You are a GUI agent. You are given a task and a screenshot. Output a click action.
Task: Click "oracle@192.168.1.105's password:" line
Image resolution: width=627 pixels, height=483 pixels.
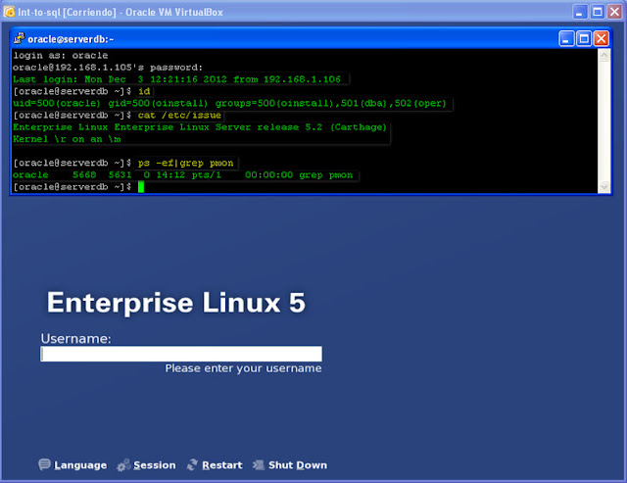point(108,68)
